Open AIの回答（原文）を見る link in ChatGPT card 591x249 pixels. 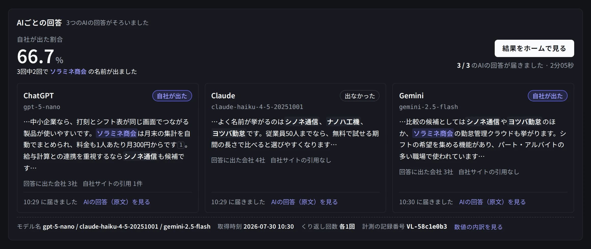(x=117, y=202)
